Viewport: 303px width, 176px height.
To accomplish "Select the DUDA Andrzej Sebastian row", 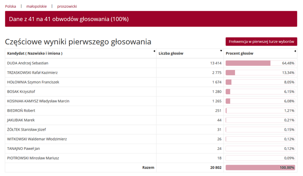I will (x=151, y=63).
